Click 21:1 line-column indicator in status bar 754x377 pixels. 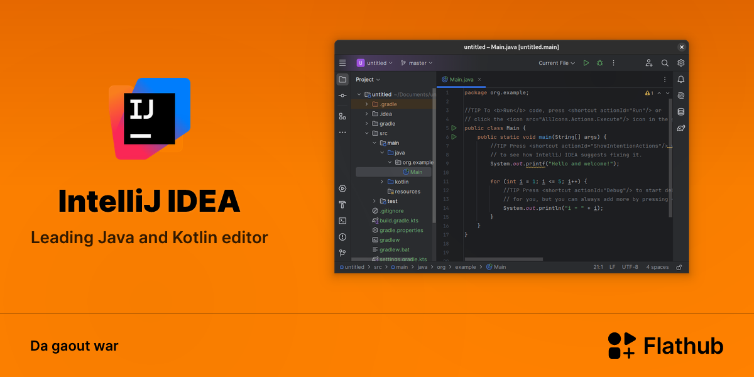point(598,267)
